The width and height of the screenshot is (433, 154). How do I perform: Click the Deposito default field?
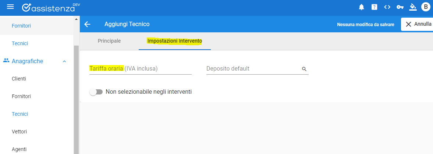tap(258, 69)
